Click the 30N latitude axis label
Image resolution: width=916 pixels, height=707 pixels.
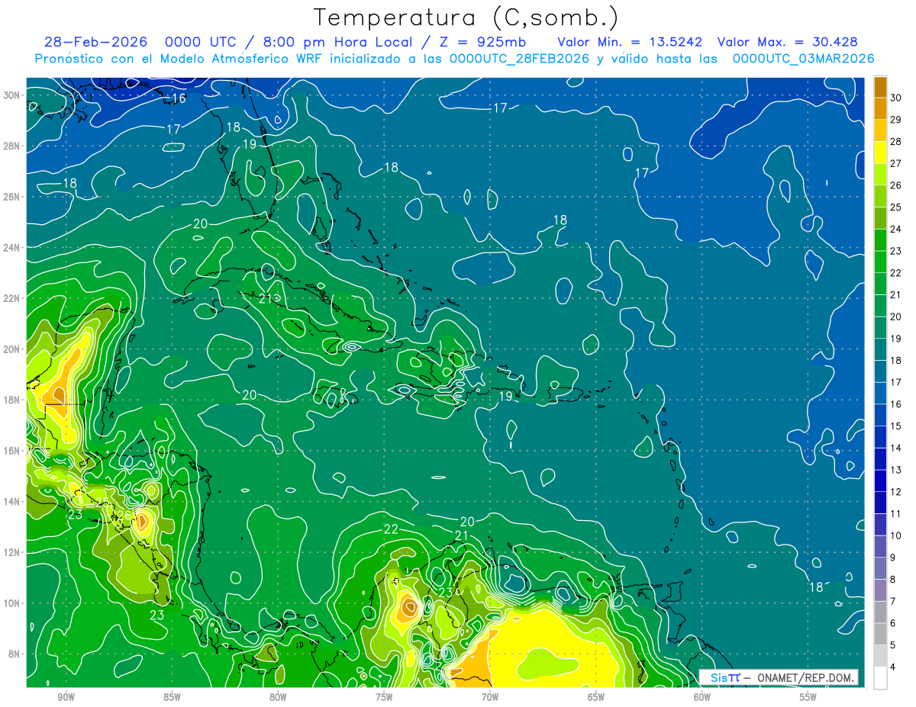point(11,95)
